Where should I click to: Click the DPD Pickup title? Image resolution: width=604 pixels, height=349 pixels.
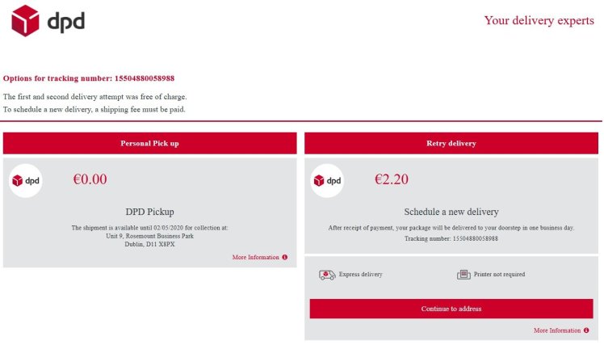[x=149, y=212]
